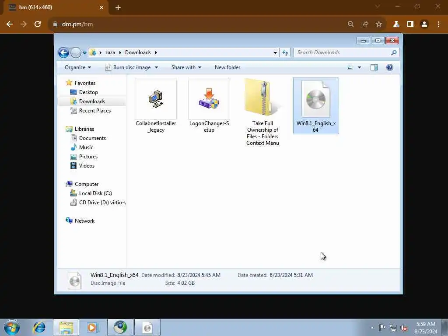Open the Share with menu
The image size is (448, 336).
[x=186, y=67]
